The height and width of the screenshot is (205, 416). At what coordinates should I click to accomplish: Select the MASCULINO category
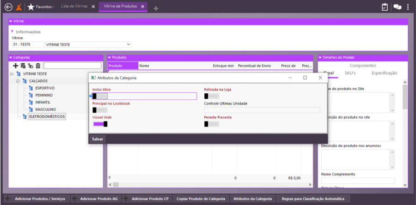coord(45,109)
